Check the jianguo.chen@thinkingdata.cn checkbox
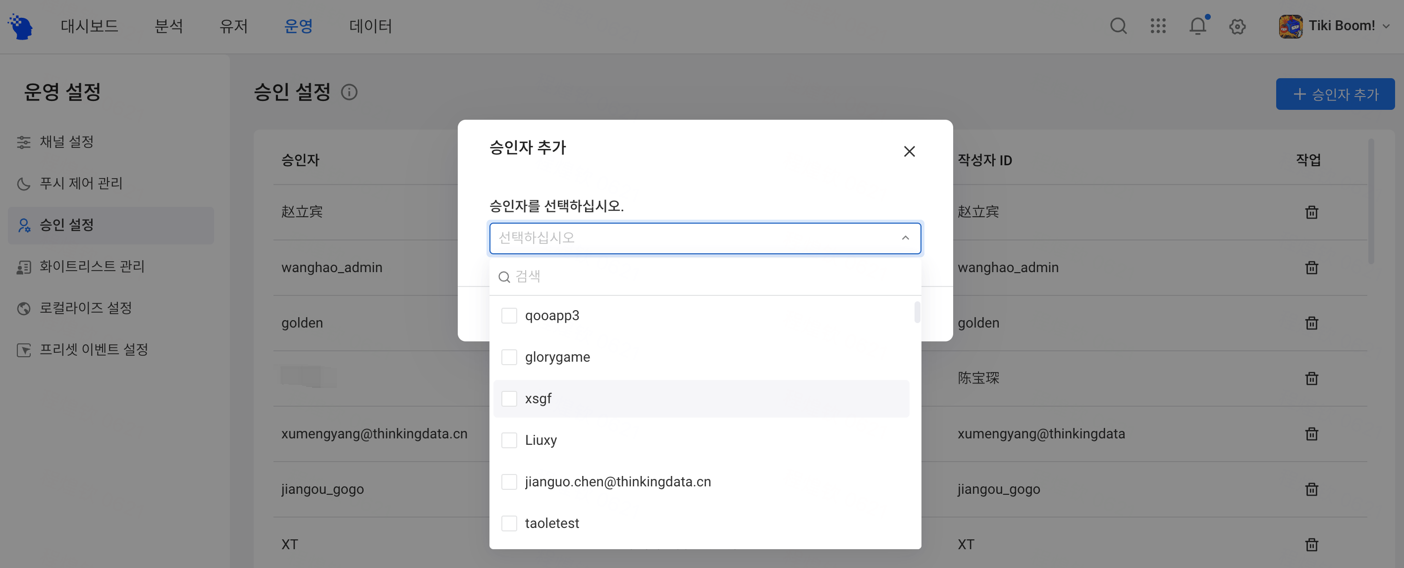The image size is (1404, 568). pos(508,482)
